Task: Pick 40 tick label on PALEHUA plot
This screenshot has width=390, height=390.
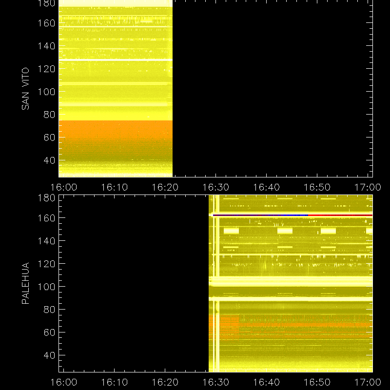Action: tap(49, 355)
